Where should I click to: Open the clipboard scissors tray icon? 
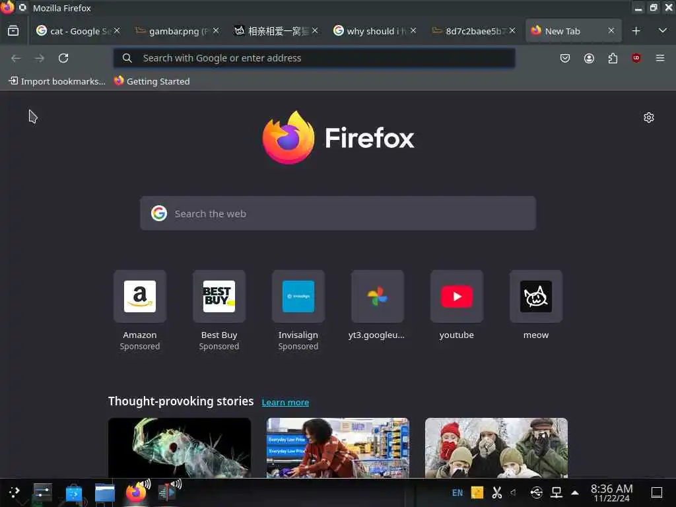tap(496, 492)
